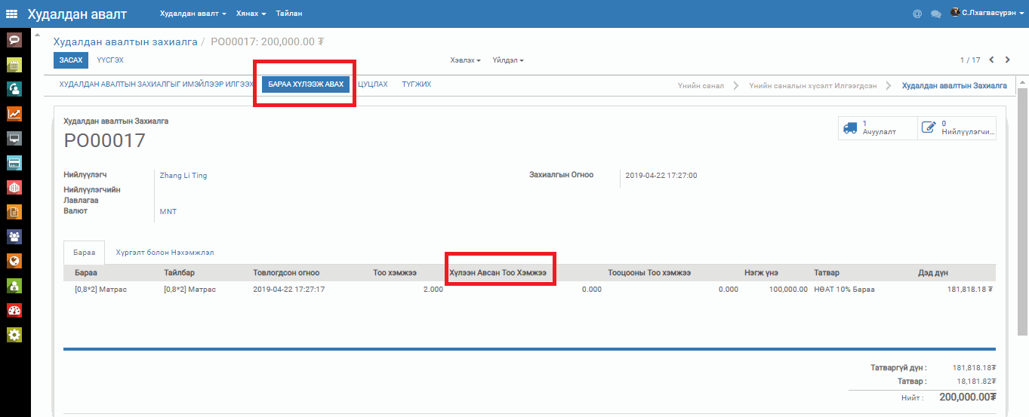
Task: Expand the Худалдан авалт top menu dropdown
Action: coord(193,14)
